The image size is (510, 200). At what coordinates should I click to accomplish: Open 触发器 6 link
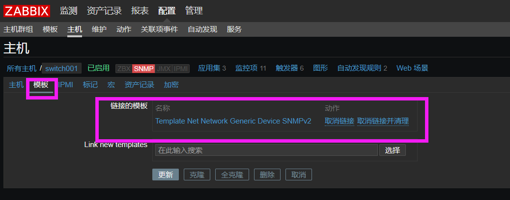289,68
